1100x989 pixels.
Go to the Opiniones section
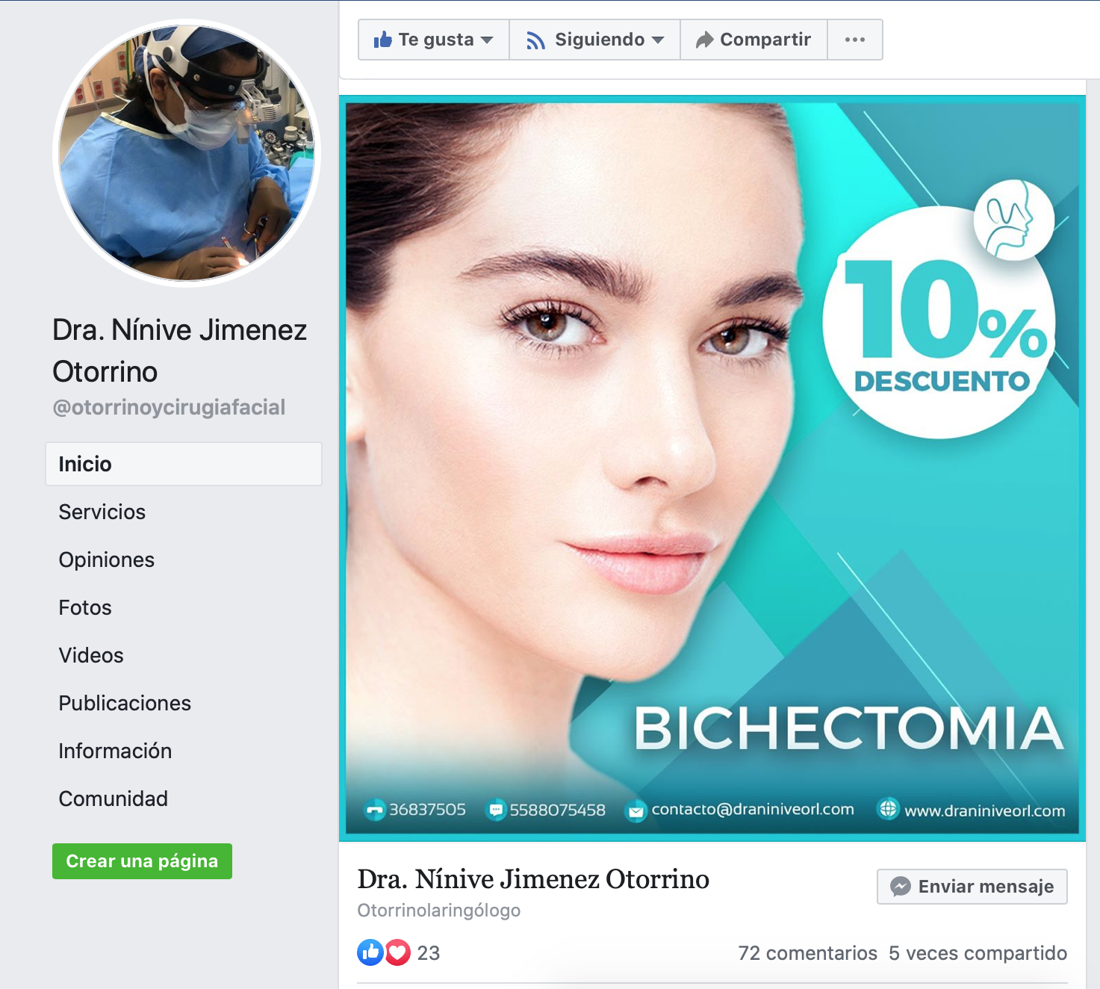pyautogui.click(x=107, y=559)
